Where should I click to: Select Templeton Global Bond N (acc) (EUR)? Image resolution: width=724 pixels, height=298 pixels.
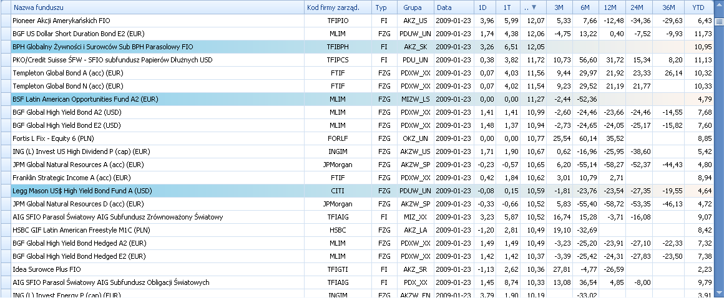363,86
